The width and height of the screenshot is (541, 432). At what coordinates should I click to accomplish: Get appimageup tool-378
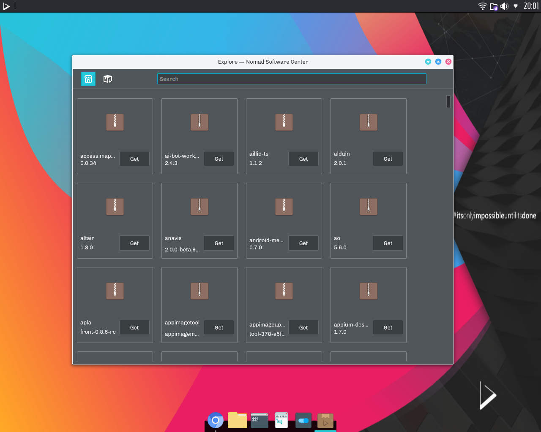[303, 327]
